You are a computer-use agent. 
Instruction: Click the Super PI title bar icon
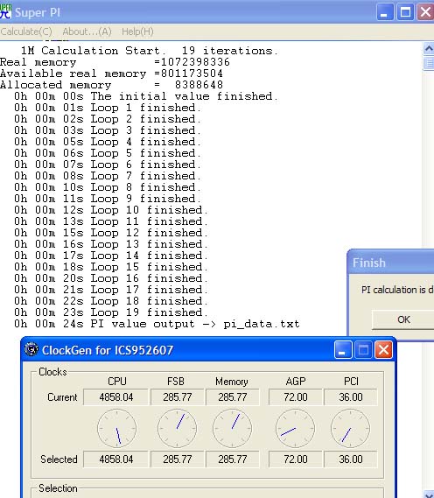(x=5, y=11)
